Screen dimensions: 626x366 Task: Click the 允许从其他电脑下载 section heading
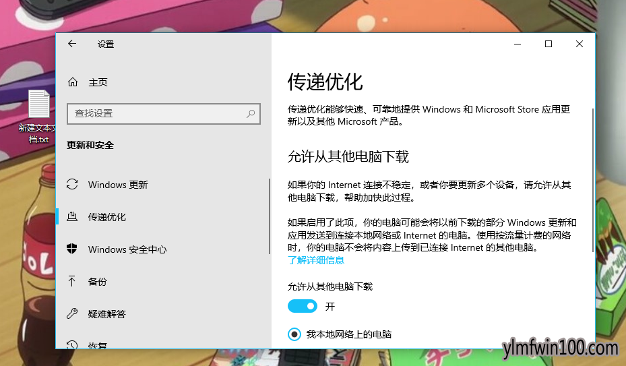click(348, 156)
